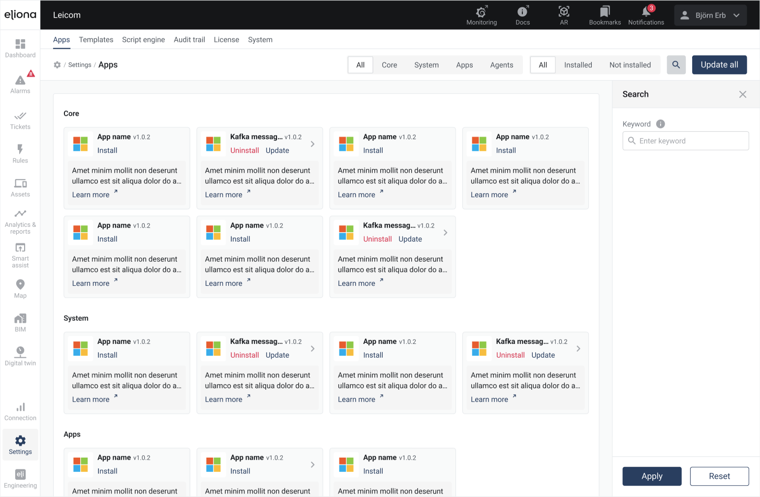Image resolution: width=760 pixels, height=497 pixels.
Task: Switch to the Audit trail tab
Action: [189, 40]
